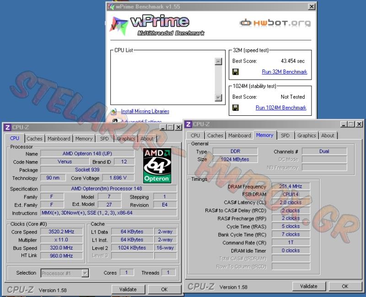
Task: Click save icon in 32M speed test
Action: [x=236, y=72]
